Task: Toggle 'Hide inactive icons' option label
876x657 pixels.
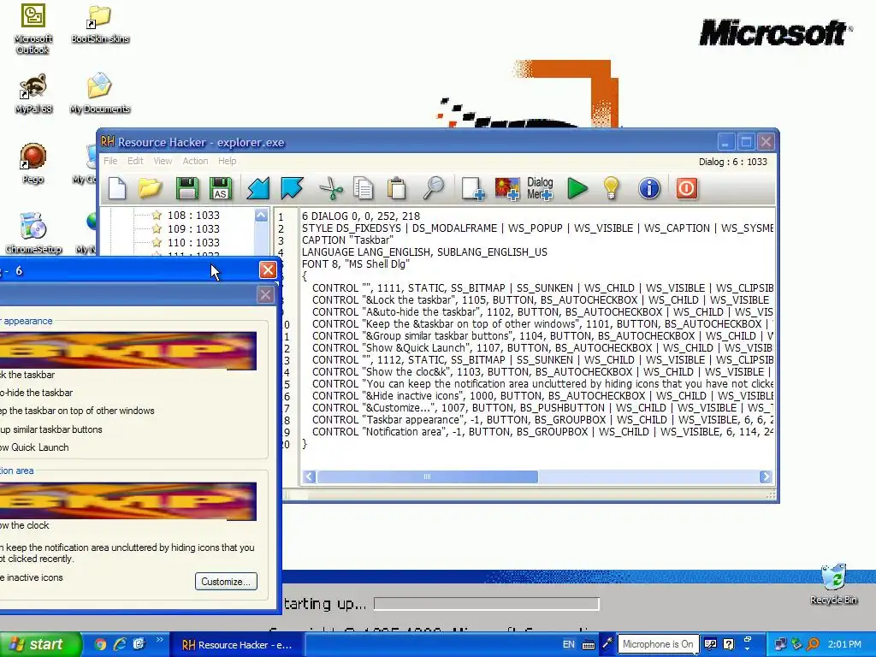Action: pos(32,577)
